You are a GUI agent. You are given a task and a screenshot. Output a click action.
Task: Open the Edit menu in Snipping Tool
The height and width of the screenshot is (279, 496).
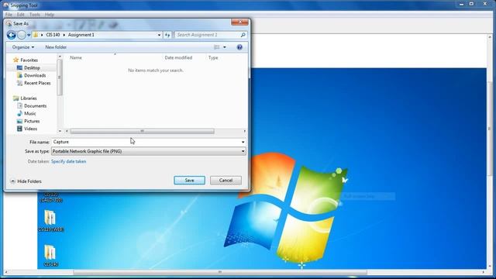(21, 15)
